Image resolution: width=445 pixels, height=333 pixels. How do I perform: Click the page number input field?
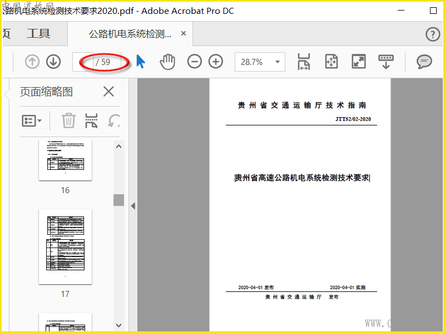pos(82,62)
